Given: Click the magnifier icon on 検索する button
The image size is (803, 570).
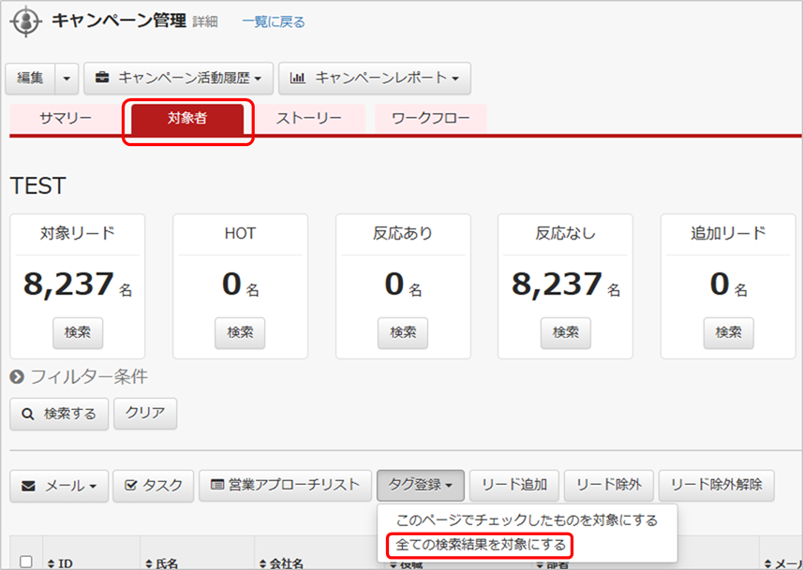Looking at the screenshot, I should 28,414.
